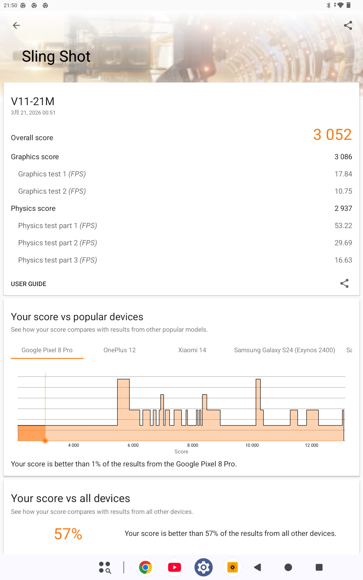The height and width of the screenshot is (580, 363).
Task: Launch Chrome from the taskbar
Action: click(146, 567)
